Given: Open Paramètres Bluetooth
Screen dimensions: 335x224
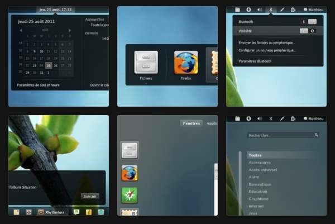Looking at the screenshot, I should (255, 61).
